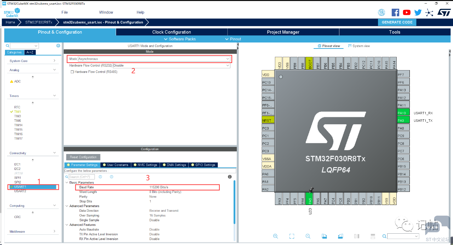Switch to Clock Configuration tab
Screen dimensions: 453x245
click(172, 32)
